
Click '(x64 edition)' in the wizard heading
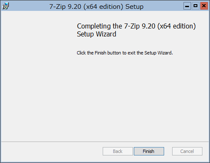pyautogui.click(x=176, y=26)
